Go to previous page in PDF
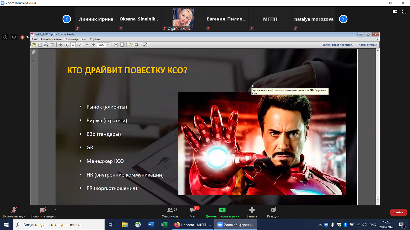The image size is (410, 230). (x=61, y=45)
